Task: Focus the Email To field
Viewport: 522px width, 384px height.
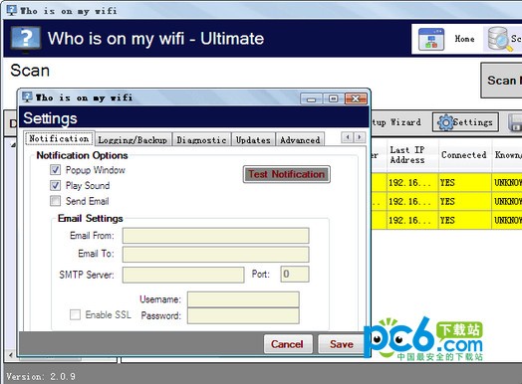Action: pos(216,254)
